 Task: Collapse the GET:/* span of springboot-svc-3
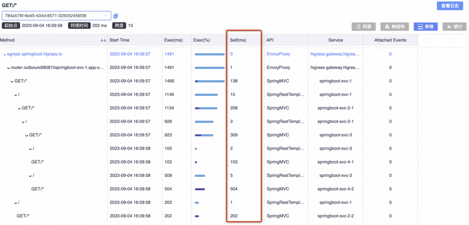point(27,135)
